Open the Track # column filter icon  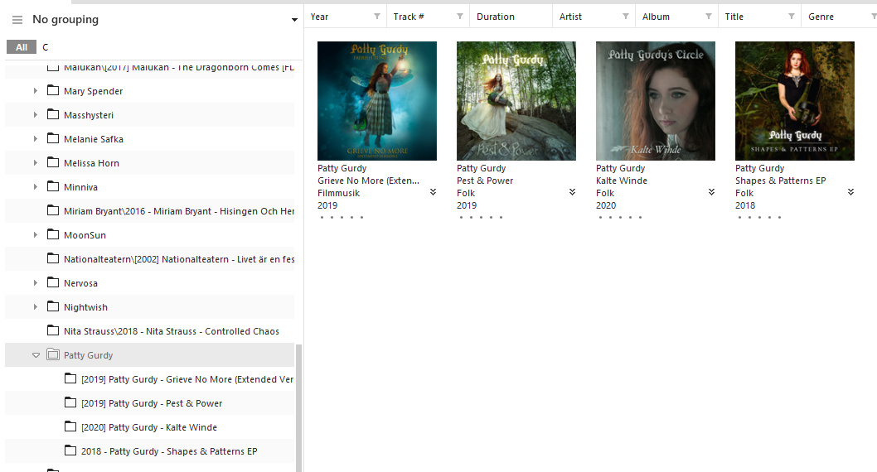[x=460, y=17]
